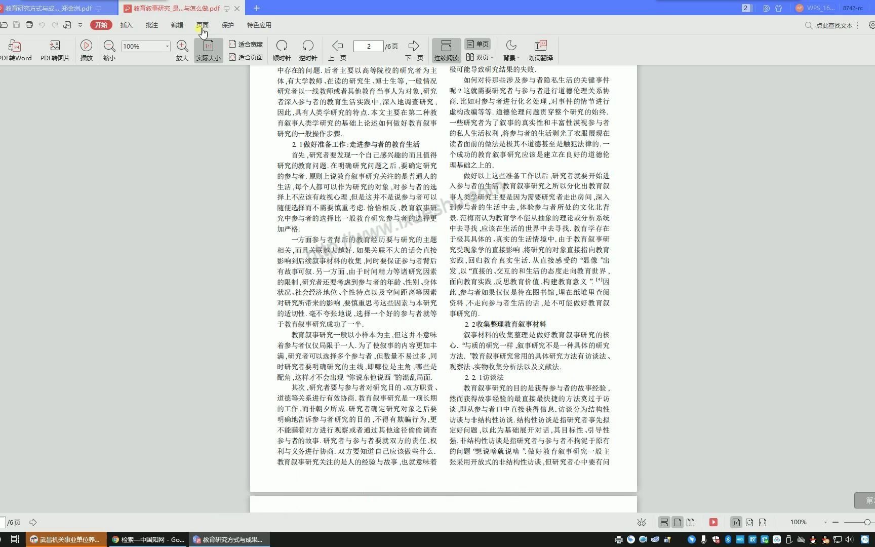Start the 播放 slideshow playback

(x=87, y=51)
